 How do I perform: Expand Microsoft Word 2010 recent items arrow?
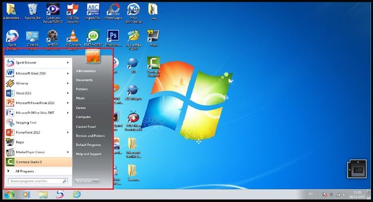(68, 73)
